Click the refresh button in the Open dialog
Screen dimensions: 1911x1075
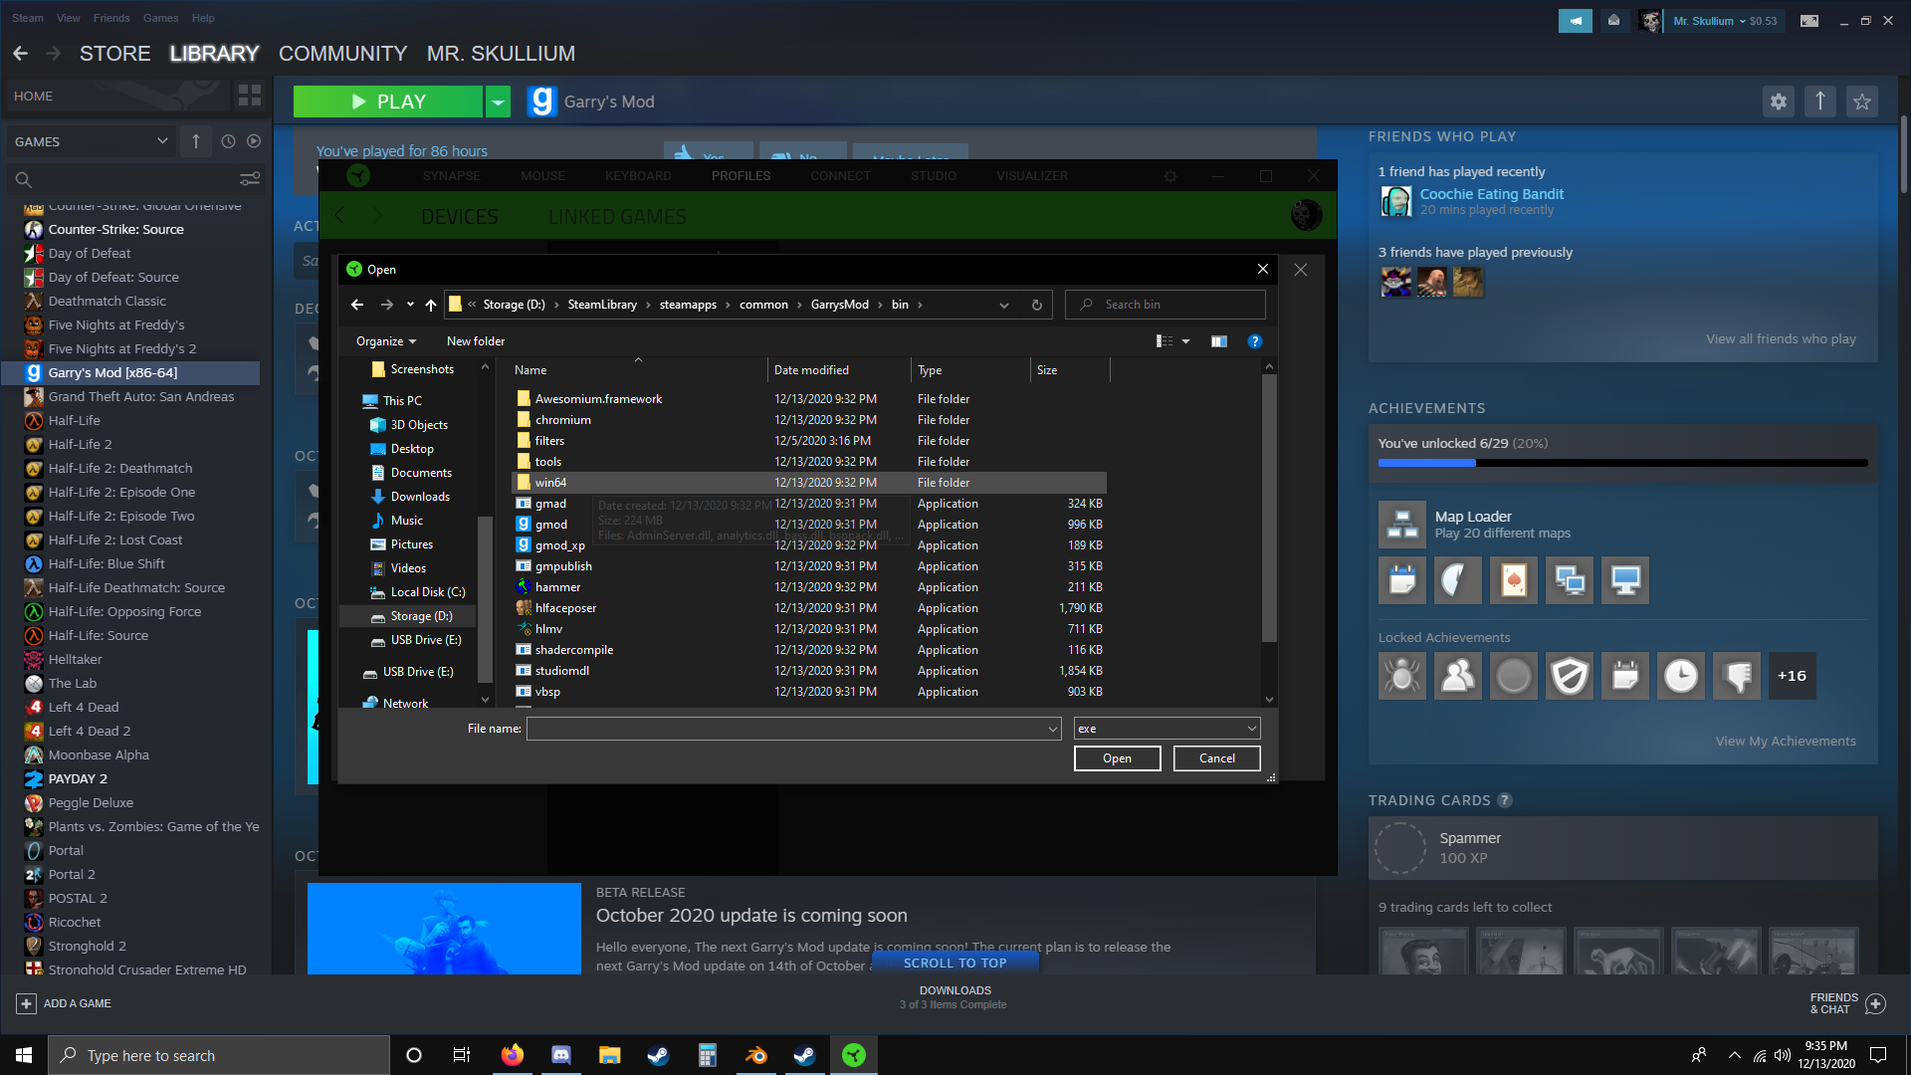(1036, 305)
